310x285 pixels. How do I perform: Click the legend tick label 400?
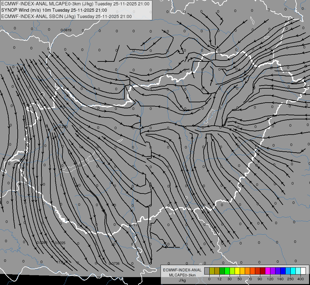301,279
